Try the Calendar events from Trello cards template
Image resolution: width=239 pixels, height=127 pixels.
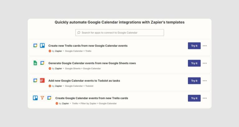(194, 98)
